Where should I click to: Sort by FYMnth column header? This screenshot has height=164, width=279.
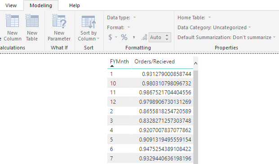pos(120,62)
